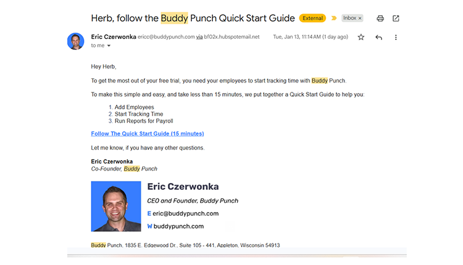Open buddypunch.com website link in signature

(x=178, y=226)
